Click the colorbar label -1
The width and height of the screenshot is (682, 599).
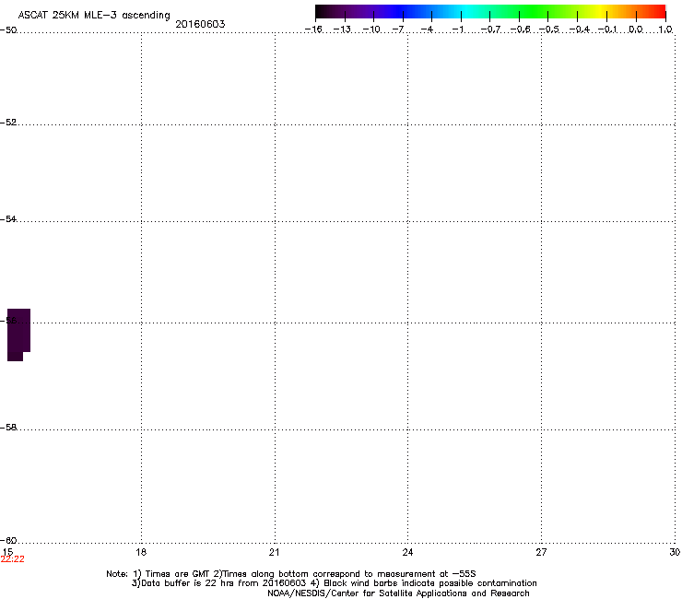click(x=458, y=29)
